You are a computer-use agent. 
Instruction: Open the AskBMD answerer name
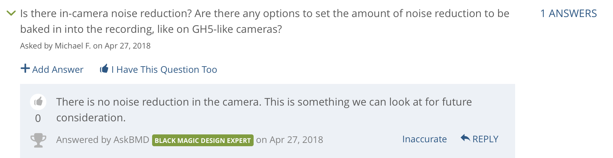pyautogui.click(x=131, y=140)
